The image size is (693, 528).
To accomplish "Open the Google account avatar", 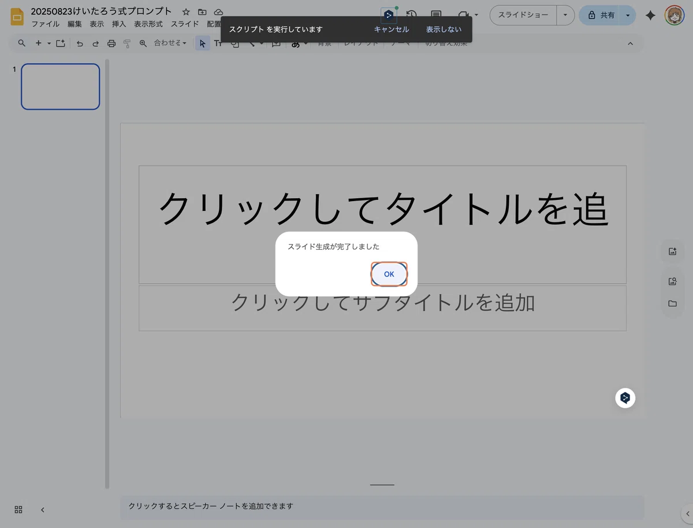I will [674, 16].
